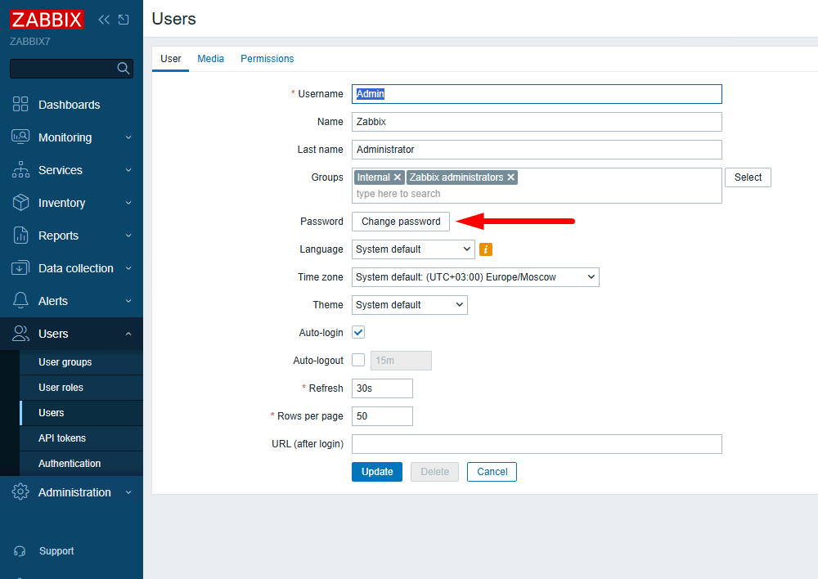Open Authentication submenu item
Image resolution: width=818 pixels, height=579 pixels.
click(81, 463)
